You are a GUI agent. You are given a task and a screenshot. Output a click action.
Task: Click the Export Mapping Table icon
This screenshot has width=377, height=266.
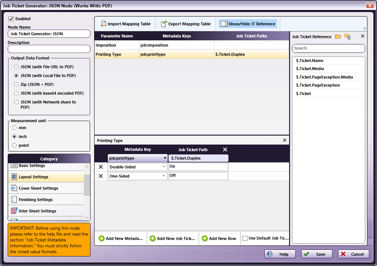point(164,23)
